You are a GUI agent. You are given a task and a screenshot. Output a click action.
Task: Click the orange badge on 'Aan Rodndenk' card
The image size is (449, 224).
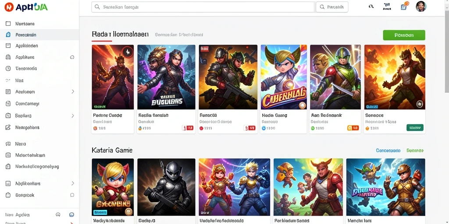pos(353,128)
